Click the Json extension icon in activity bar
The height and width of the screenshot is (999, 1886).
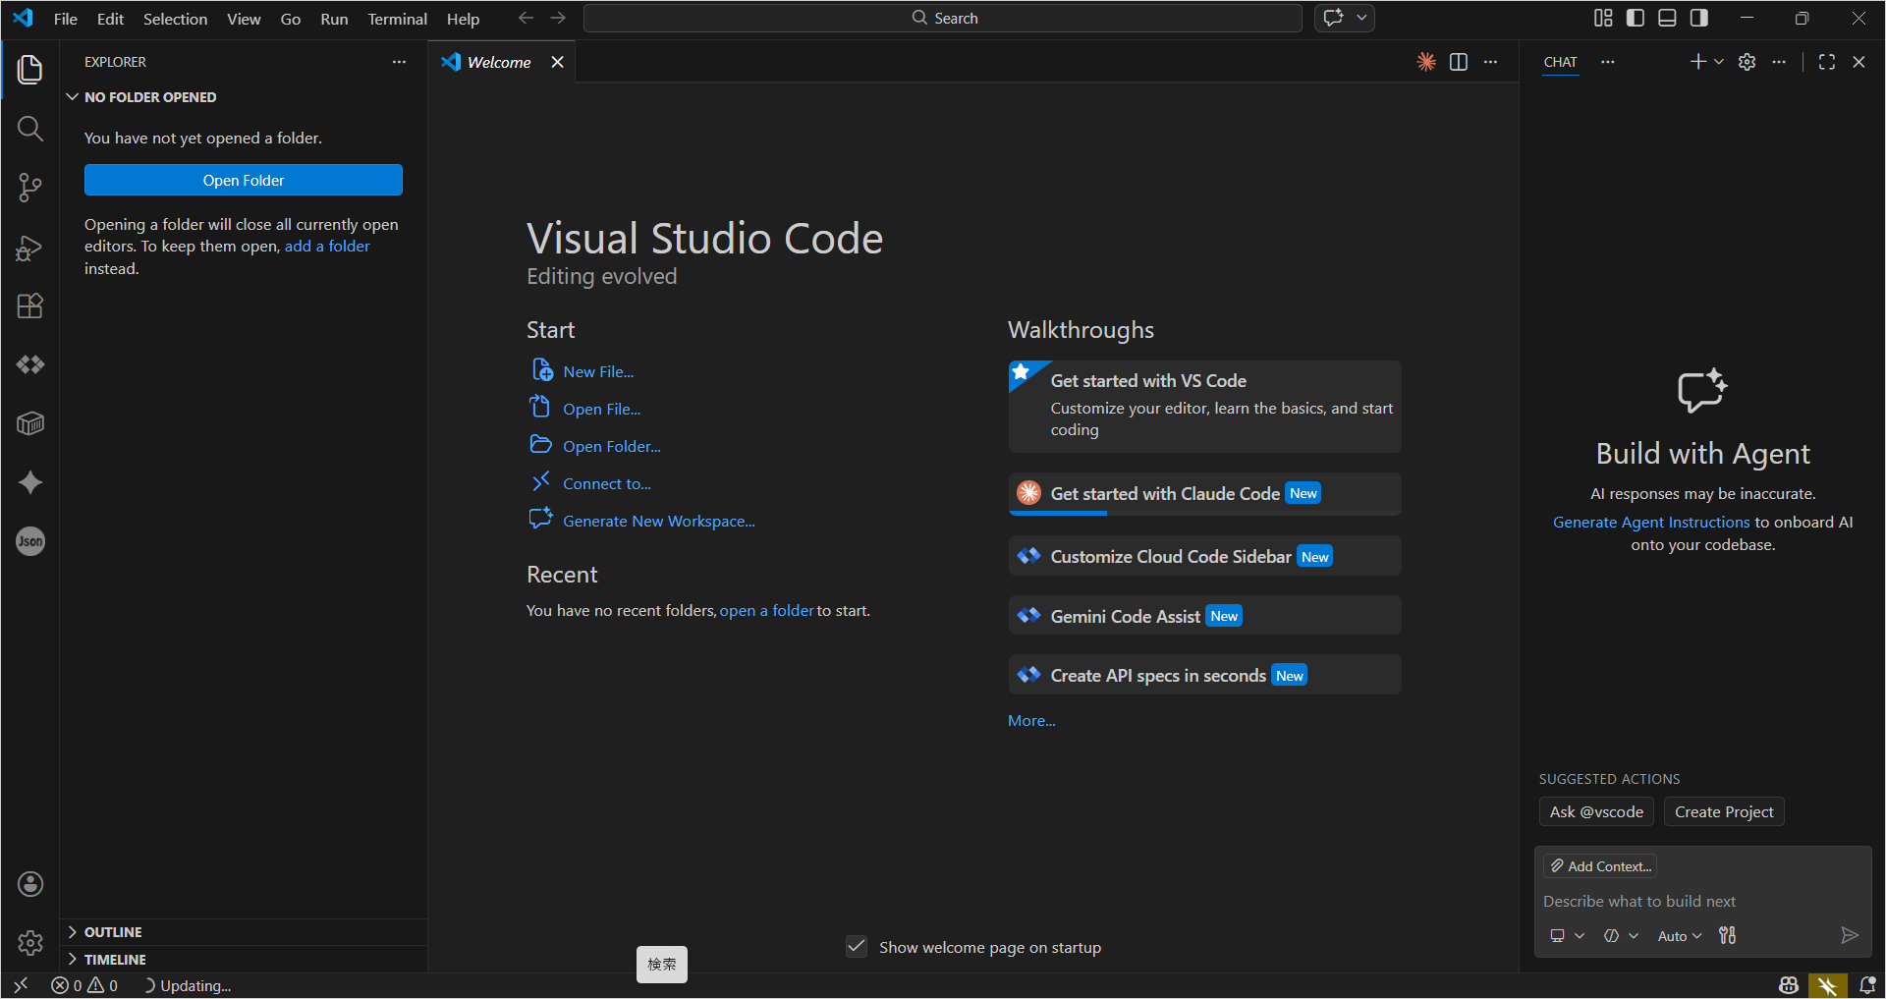[30, 540]
